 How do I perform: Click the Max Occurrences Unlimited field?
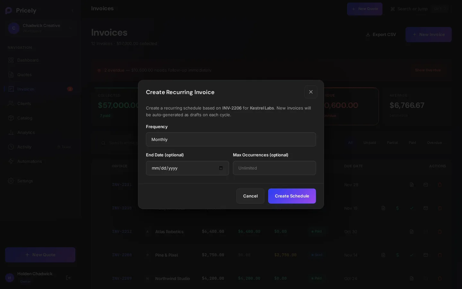(274, 168)
